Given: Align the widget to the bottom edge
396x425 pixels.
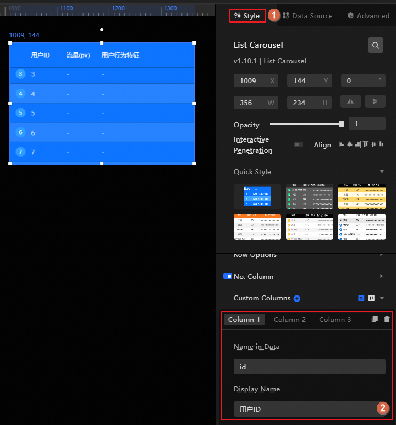Looking at the screenshot, I should click(x=381, y=144).
